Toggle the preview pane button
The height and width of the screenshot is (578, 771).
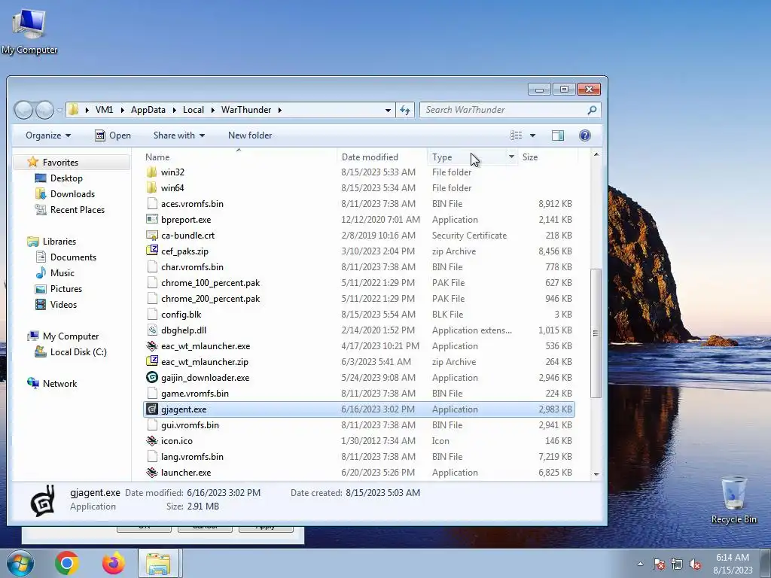[x=558, y=135]
